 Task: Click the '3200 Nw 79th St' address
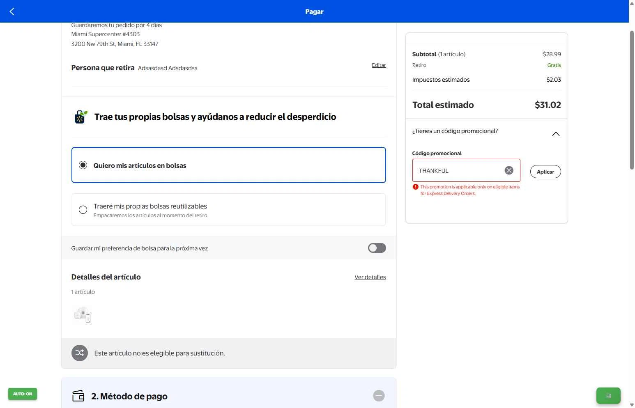click(x=115, y=44)
